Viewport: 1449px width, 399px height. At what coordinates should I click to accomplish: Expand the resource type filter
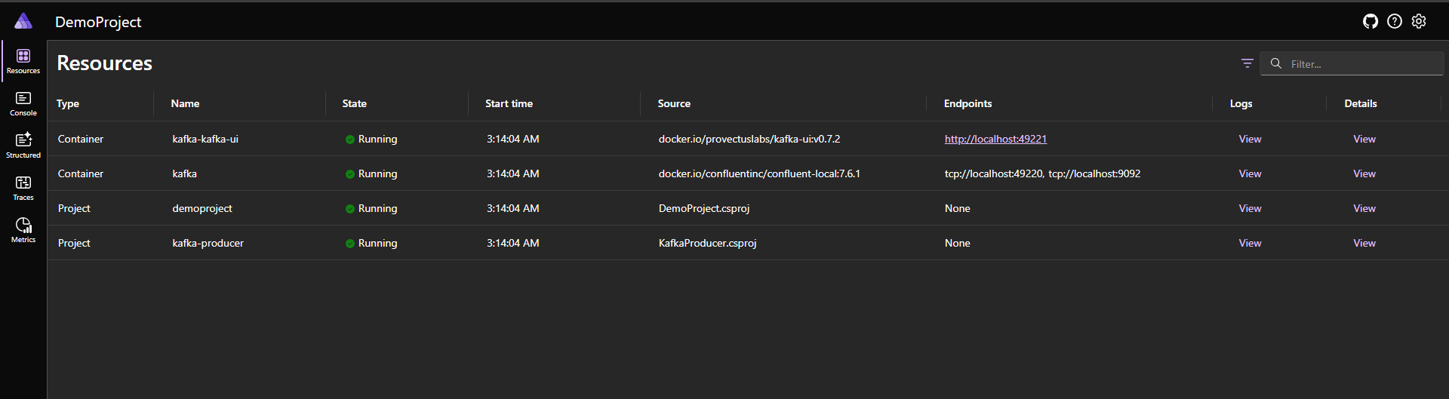(1247, 63)
